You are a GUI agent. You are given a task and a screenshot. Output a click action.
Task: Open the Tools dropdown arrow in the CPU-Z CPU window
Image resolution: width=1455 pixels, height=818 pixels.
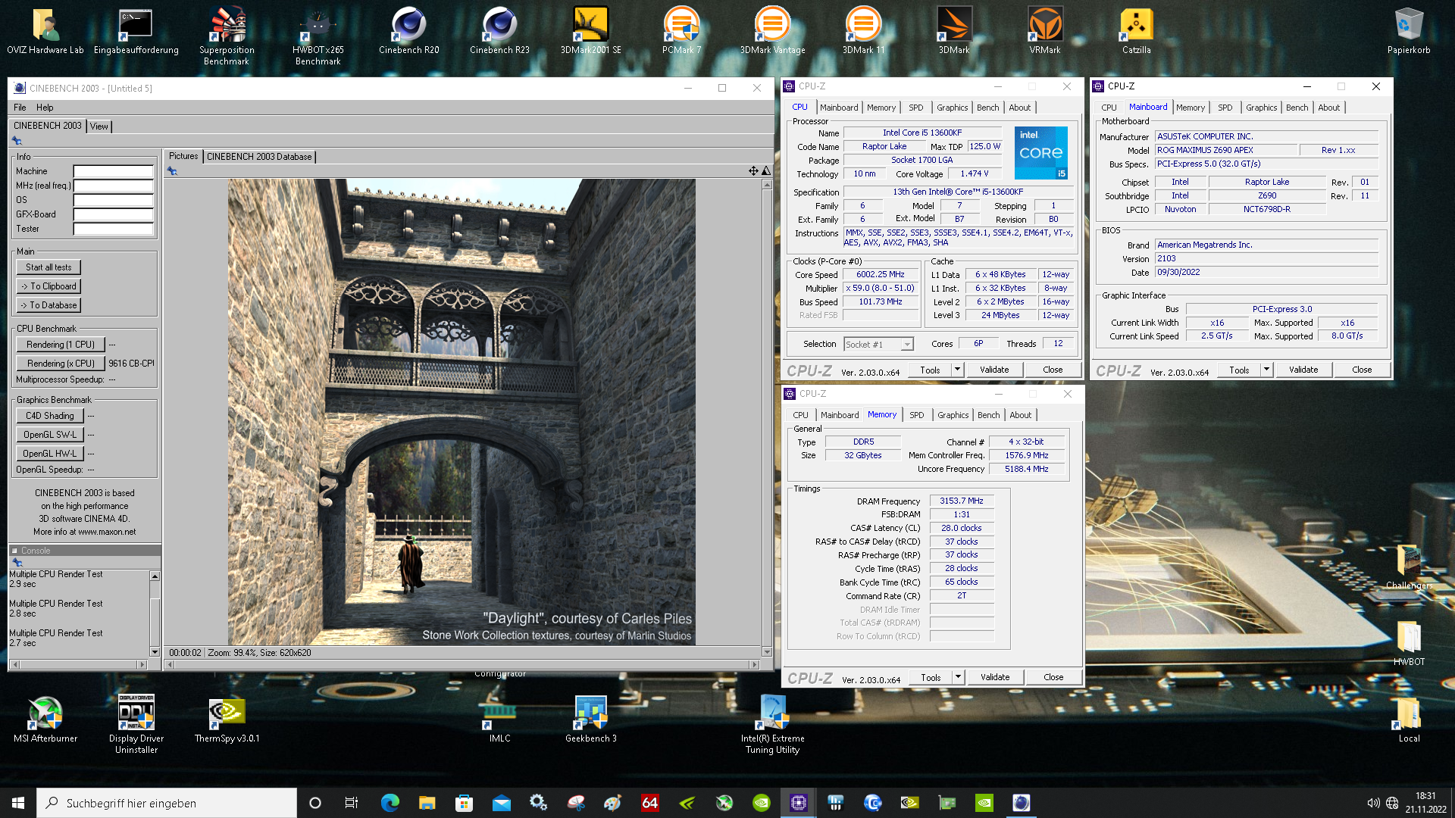coord(957,370)
